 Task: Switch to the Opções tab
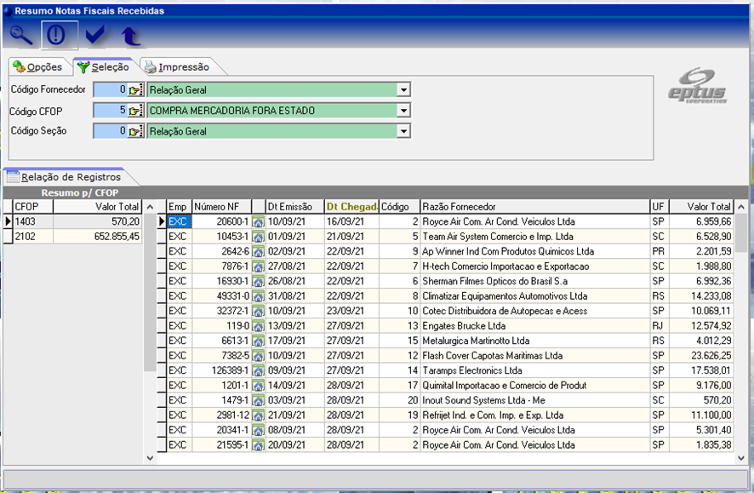pos(38,66)
